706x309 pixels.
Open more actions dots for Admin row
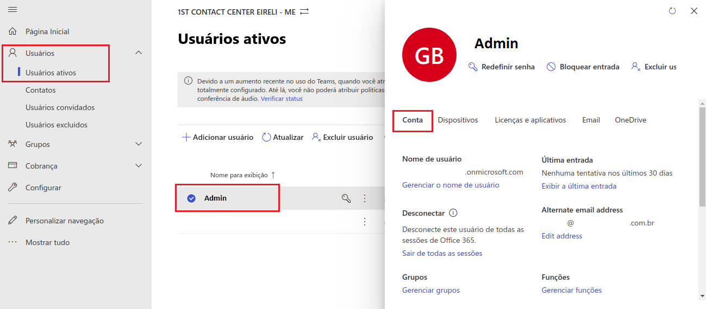[365, 198]
